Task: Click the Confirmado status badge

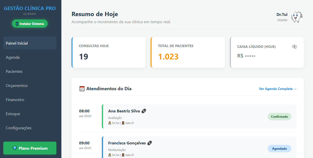Action: click(279, 116)
